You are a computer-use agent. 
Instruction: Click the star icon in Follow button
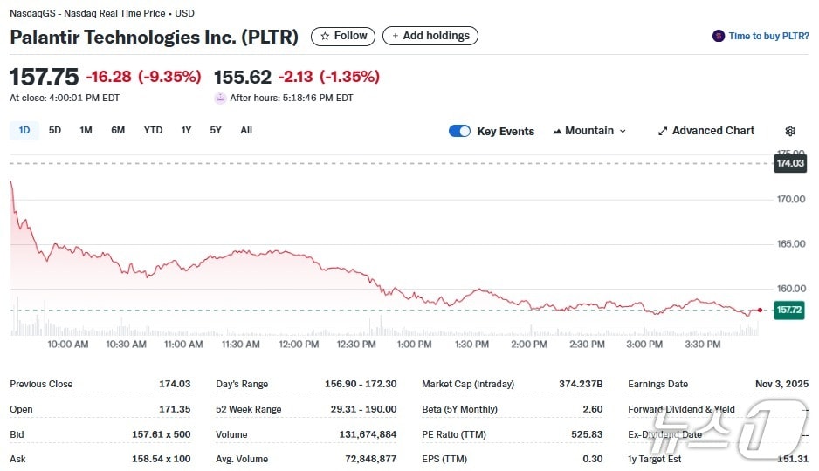point(325,36)
